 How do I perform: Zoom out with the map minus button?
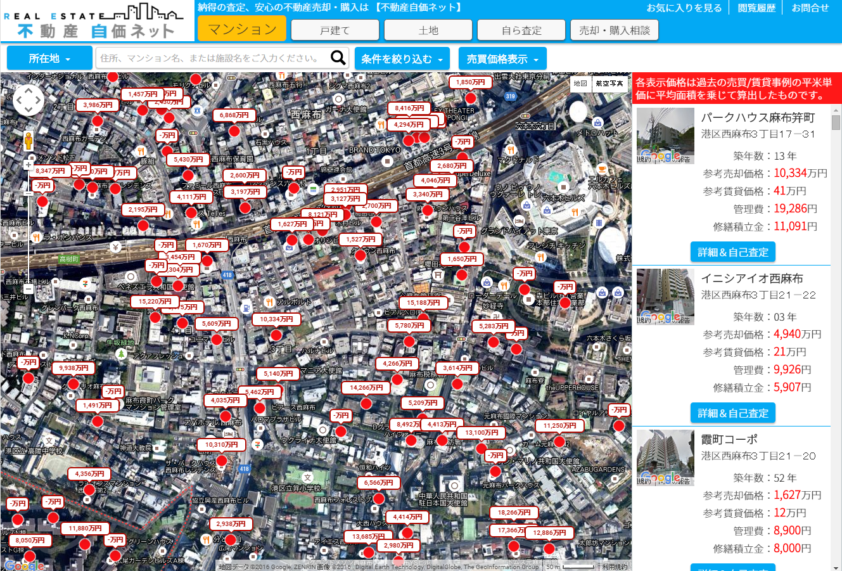point(29,289)
